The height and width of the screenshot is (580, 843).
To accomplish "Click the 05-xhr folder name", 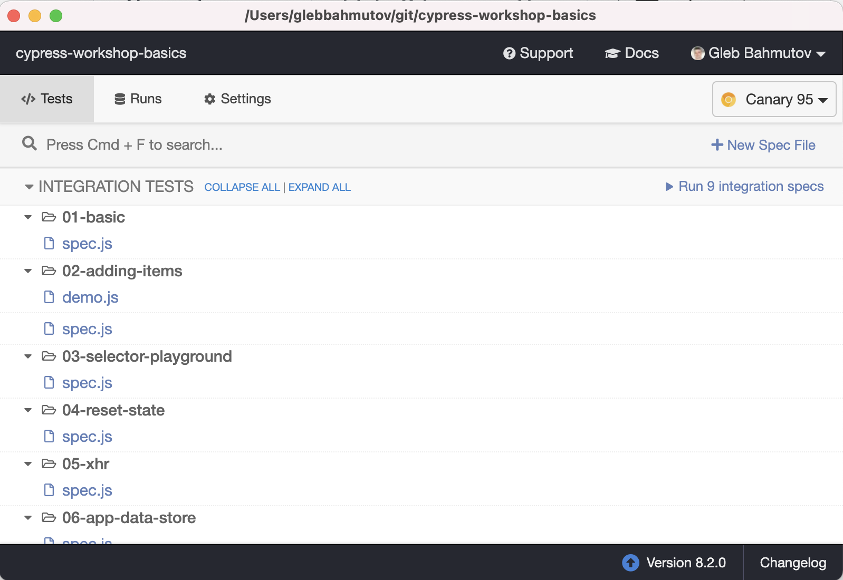I will point(85,464).
